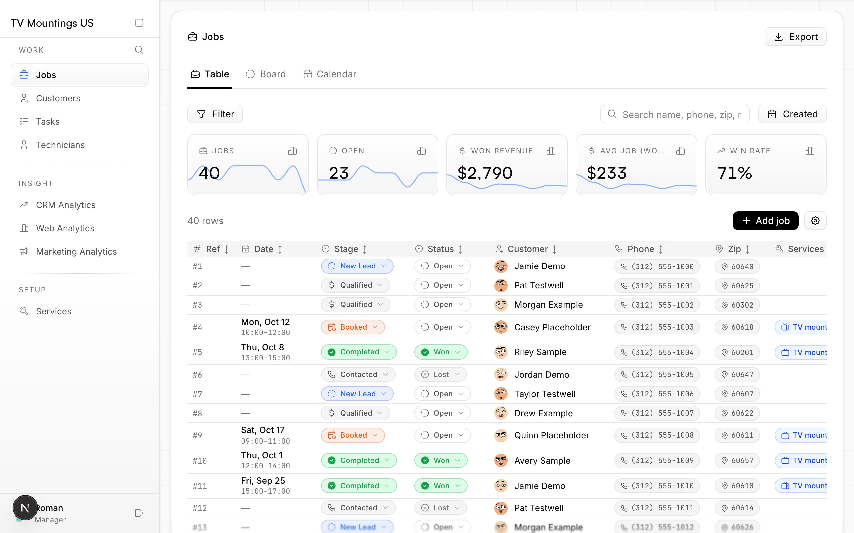Screen dimensions: 854x533
Task: Open CRM Analytics in the sidebar
Action: click(80, 205)
